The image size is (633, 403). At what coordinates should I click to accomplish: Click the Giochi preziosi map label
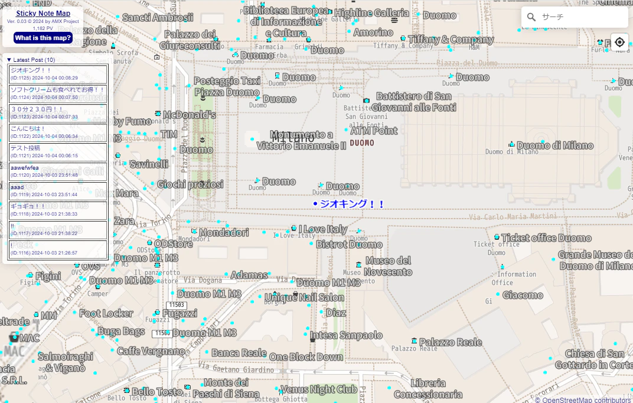(190, 184)
